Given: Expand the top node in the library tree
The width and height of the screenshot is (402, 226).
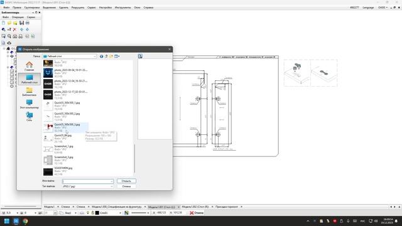Looking at the screenshot, I should coord(4,48).
